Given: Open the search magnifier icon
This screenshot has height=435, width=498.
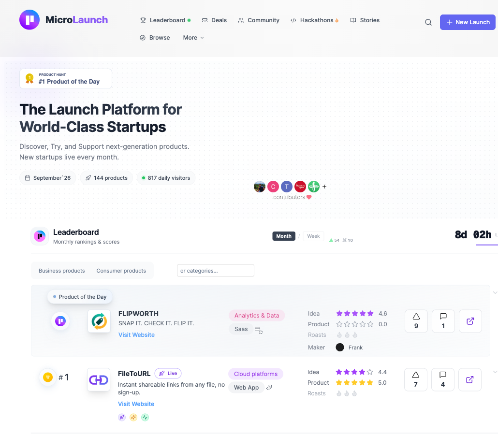Looking at the screenshot, I should coord(428,22).
